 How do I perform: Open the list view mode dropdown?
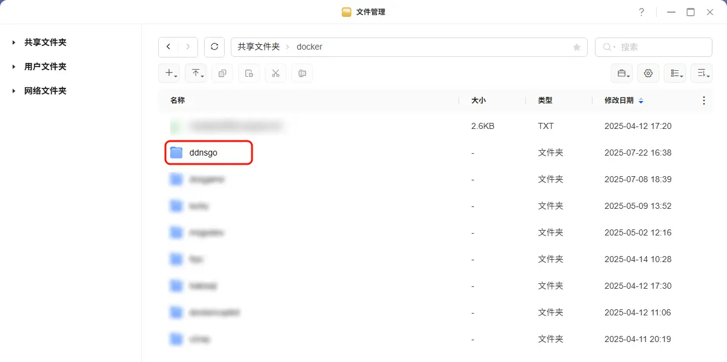click(675, 73)
